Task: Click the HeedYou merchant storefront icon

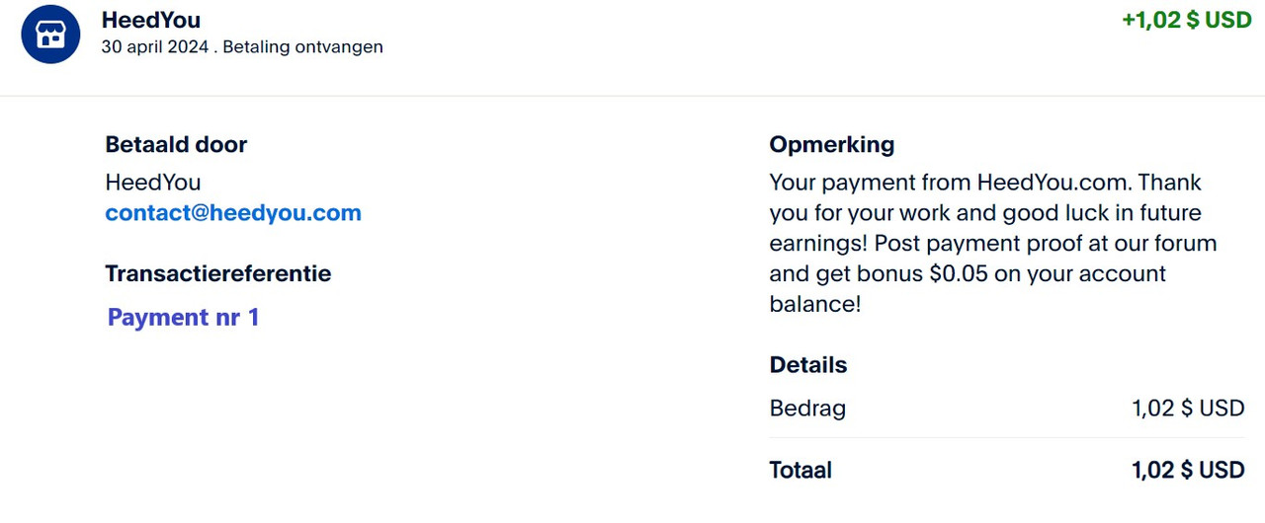Action: (x=50, y=35)
